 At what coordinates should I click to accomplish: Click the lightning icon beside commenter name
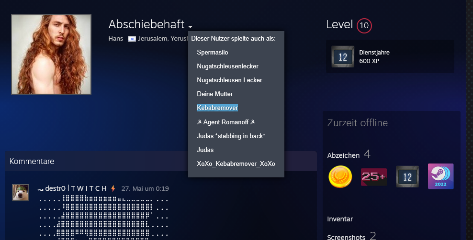(113, 188)
